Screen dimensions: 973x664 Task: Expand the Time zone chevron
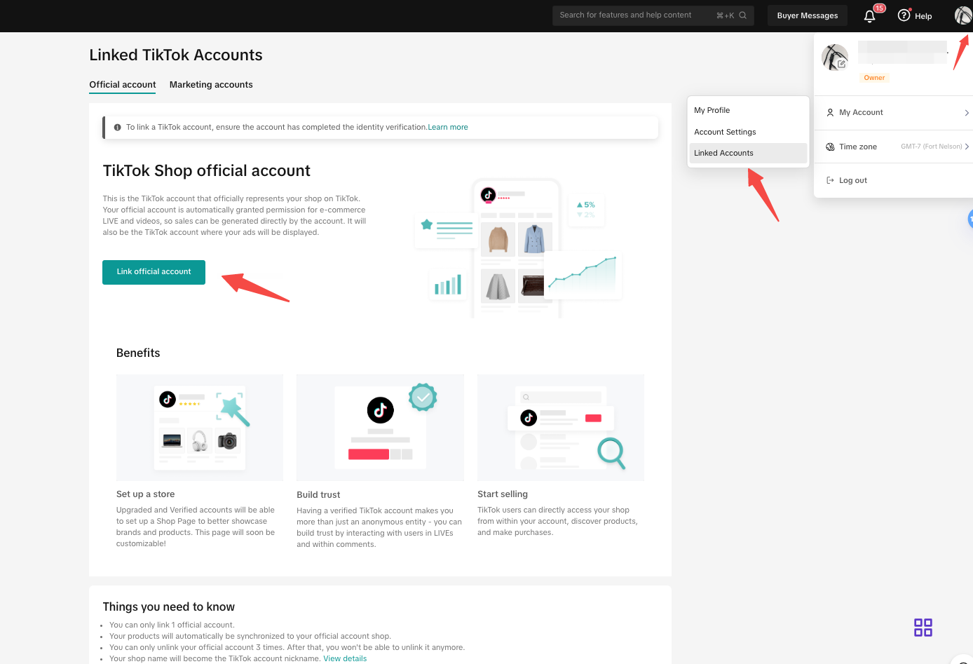coord(967,147)
